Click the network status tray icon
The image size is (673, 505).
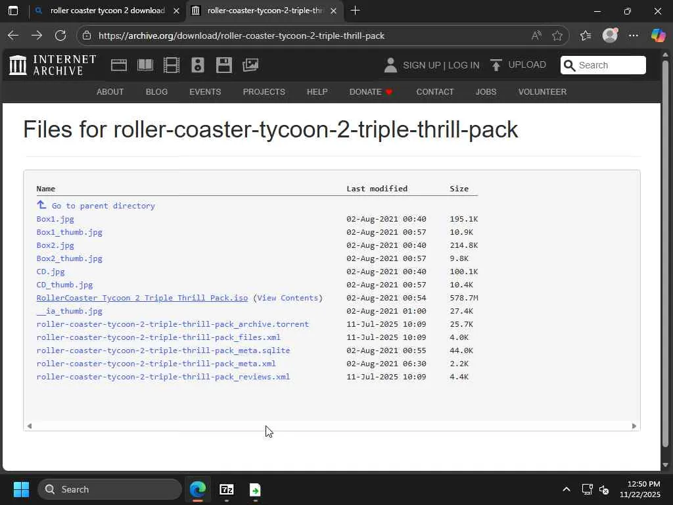pos(587,489)
